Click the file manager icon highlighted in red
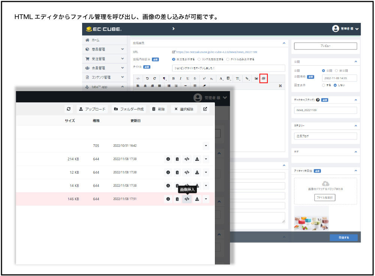 [263, 78]
